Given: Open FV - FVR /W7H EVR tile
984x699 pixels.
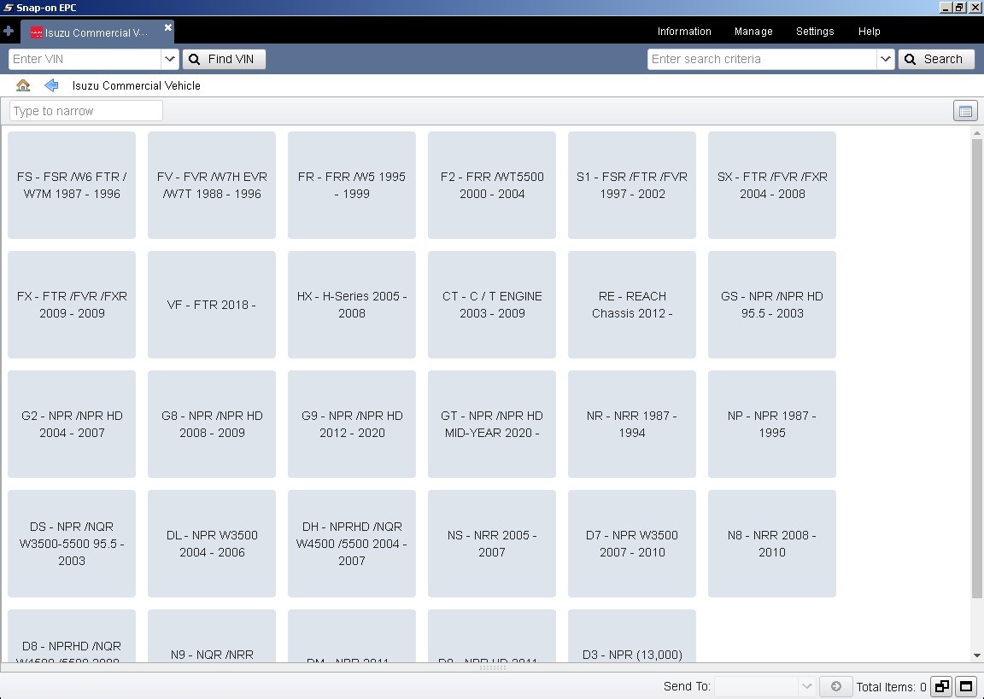Looking at the screenshot, I should tap(212, 185).
